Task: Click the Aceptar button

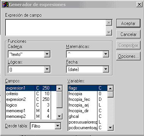Action: (x=128, y=23)
